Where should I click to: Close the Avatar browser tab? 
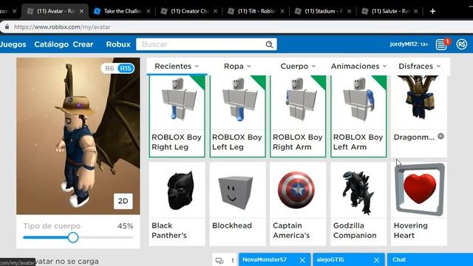(x=81, y=11)
